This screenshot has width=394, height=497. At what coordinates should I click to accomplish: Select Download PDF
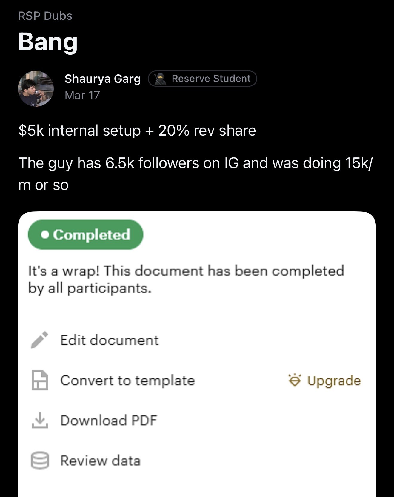(x=109, y=421)
